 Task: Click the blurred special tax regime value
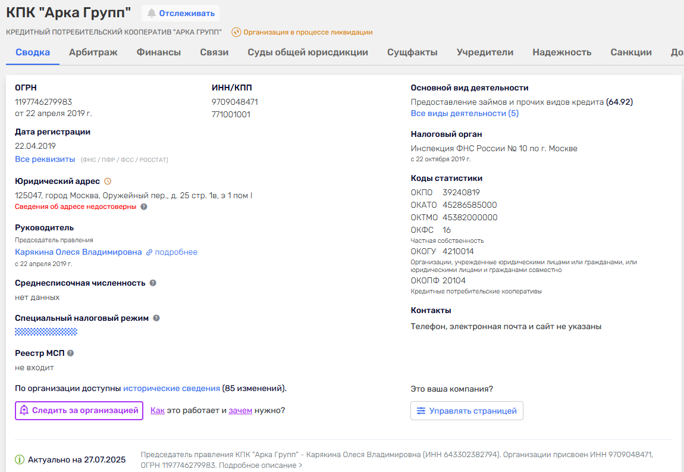tap(46, 332)
